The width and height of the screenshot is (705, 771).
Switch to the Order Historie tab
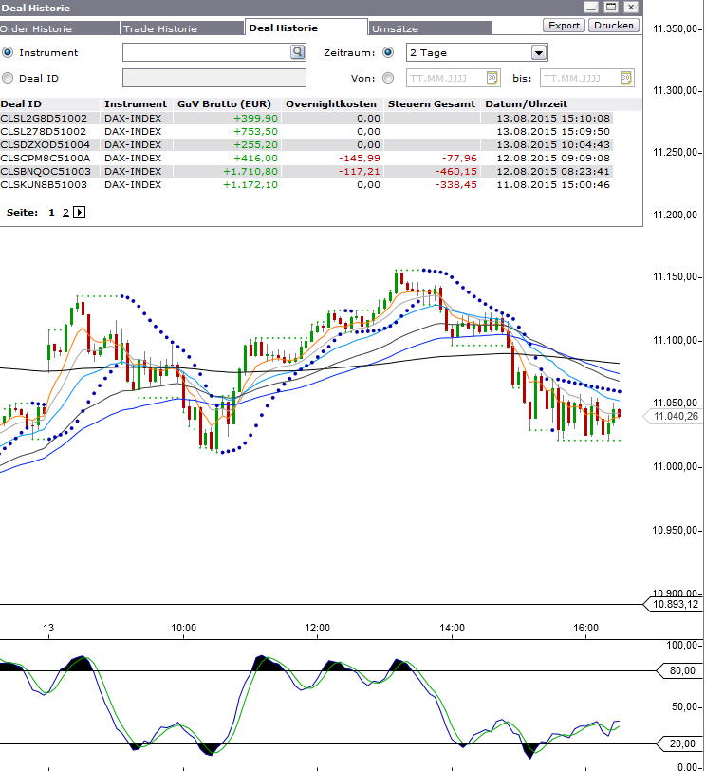(x=36, y=28)
